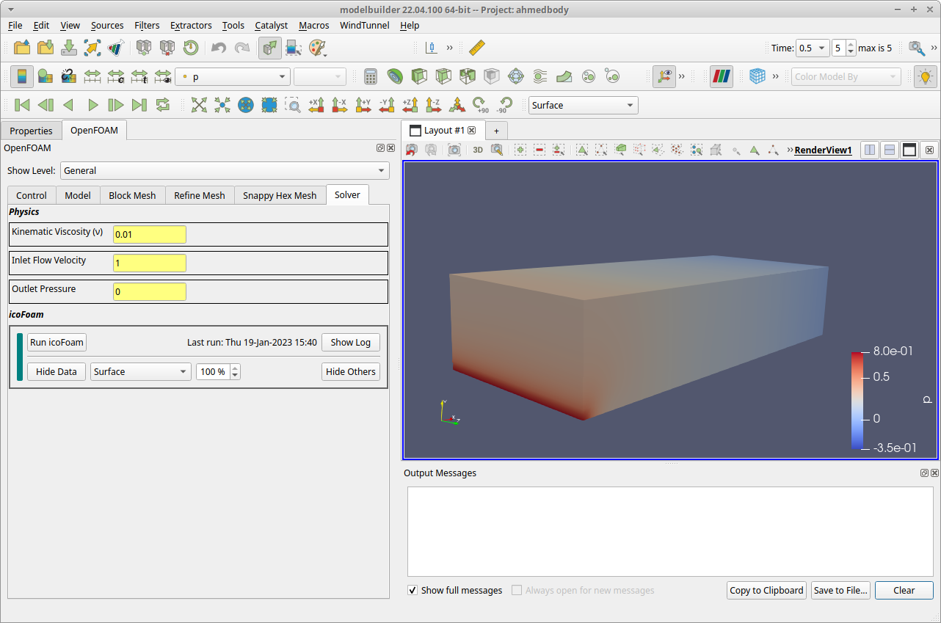
Task: Toggle the 3D interaction mode button
Action: (478, 150)
